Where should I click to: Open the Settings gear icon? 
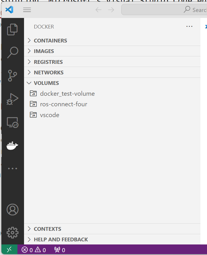tap(12, 232)
